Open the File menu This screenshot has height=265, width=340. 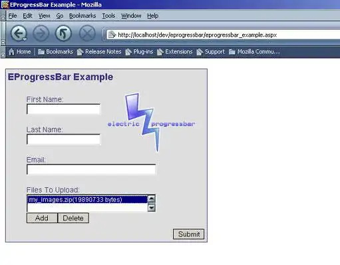tap(13, 16)
